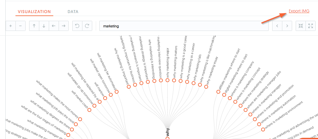The width and height of the screenshot is (318, 139).
Task: Click the 'where is marketing company' node
Action: (230, 98)
